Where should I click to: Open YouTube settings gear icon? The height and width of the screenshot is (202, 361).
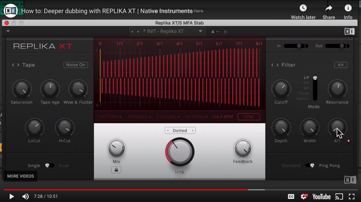pyautogui.click(x=304, y=196)
